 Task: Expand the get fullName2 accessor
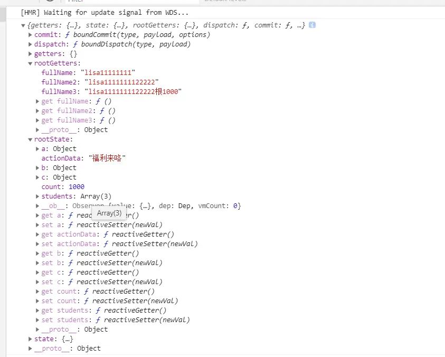37,111
